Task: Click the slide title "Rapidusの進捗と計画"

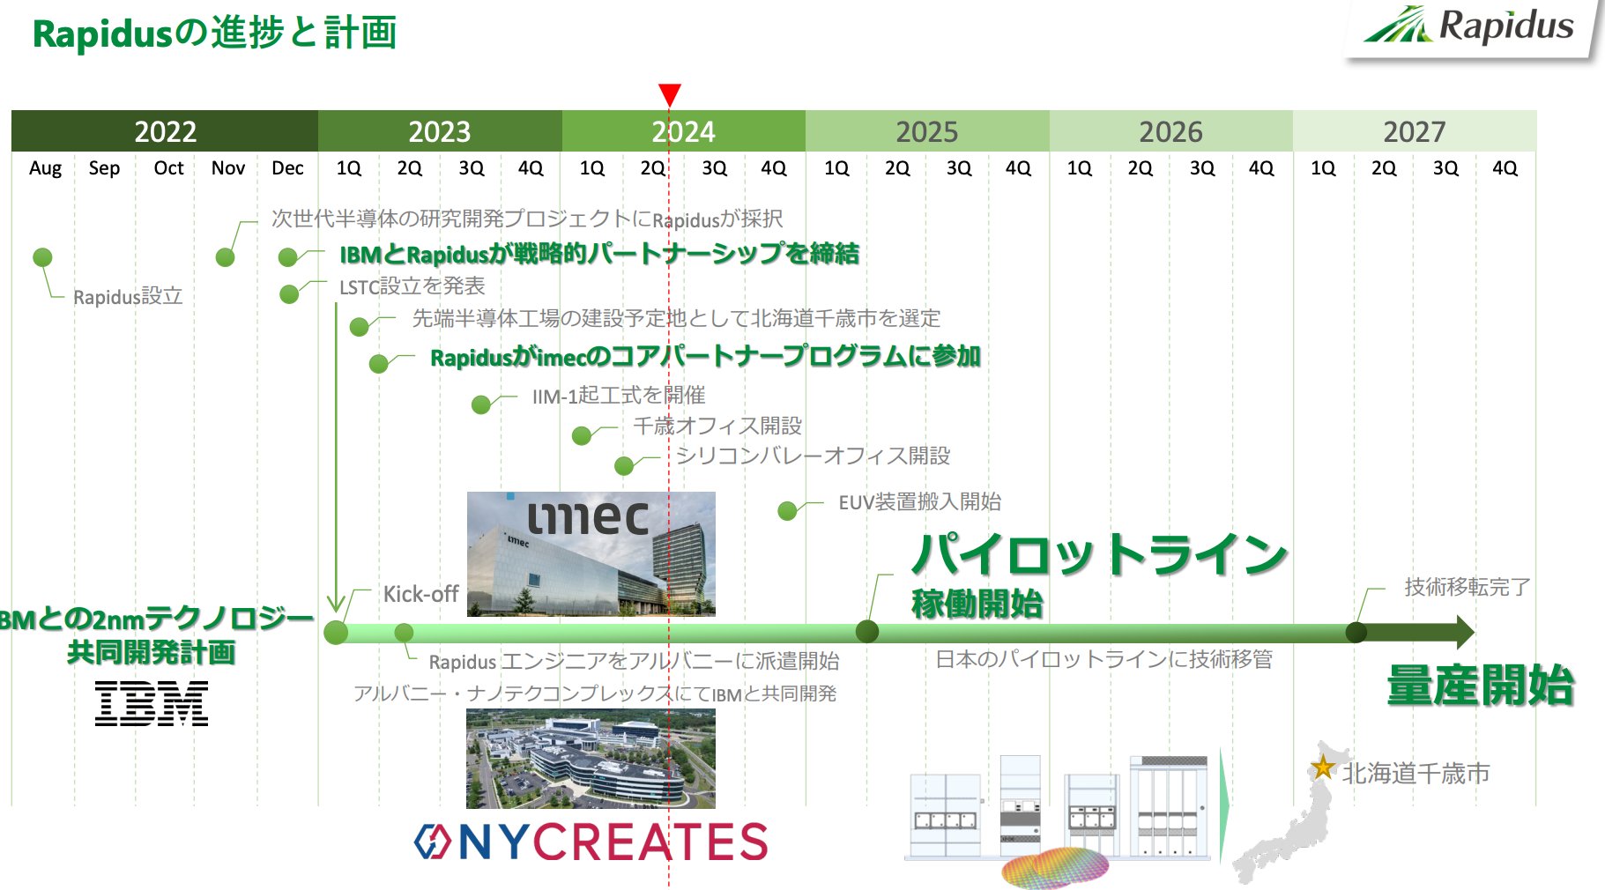Action: (x=214, y=33)
